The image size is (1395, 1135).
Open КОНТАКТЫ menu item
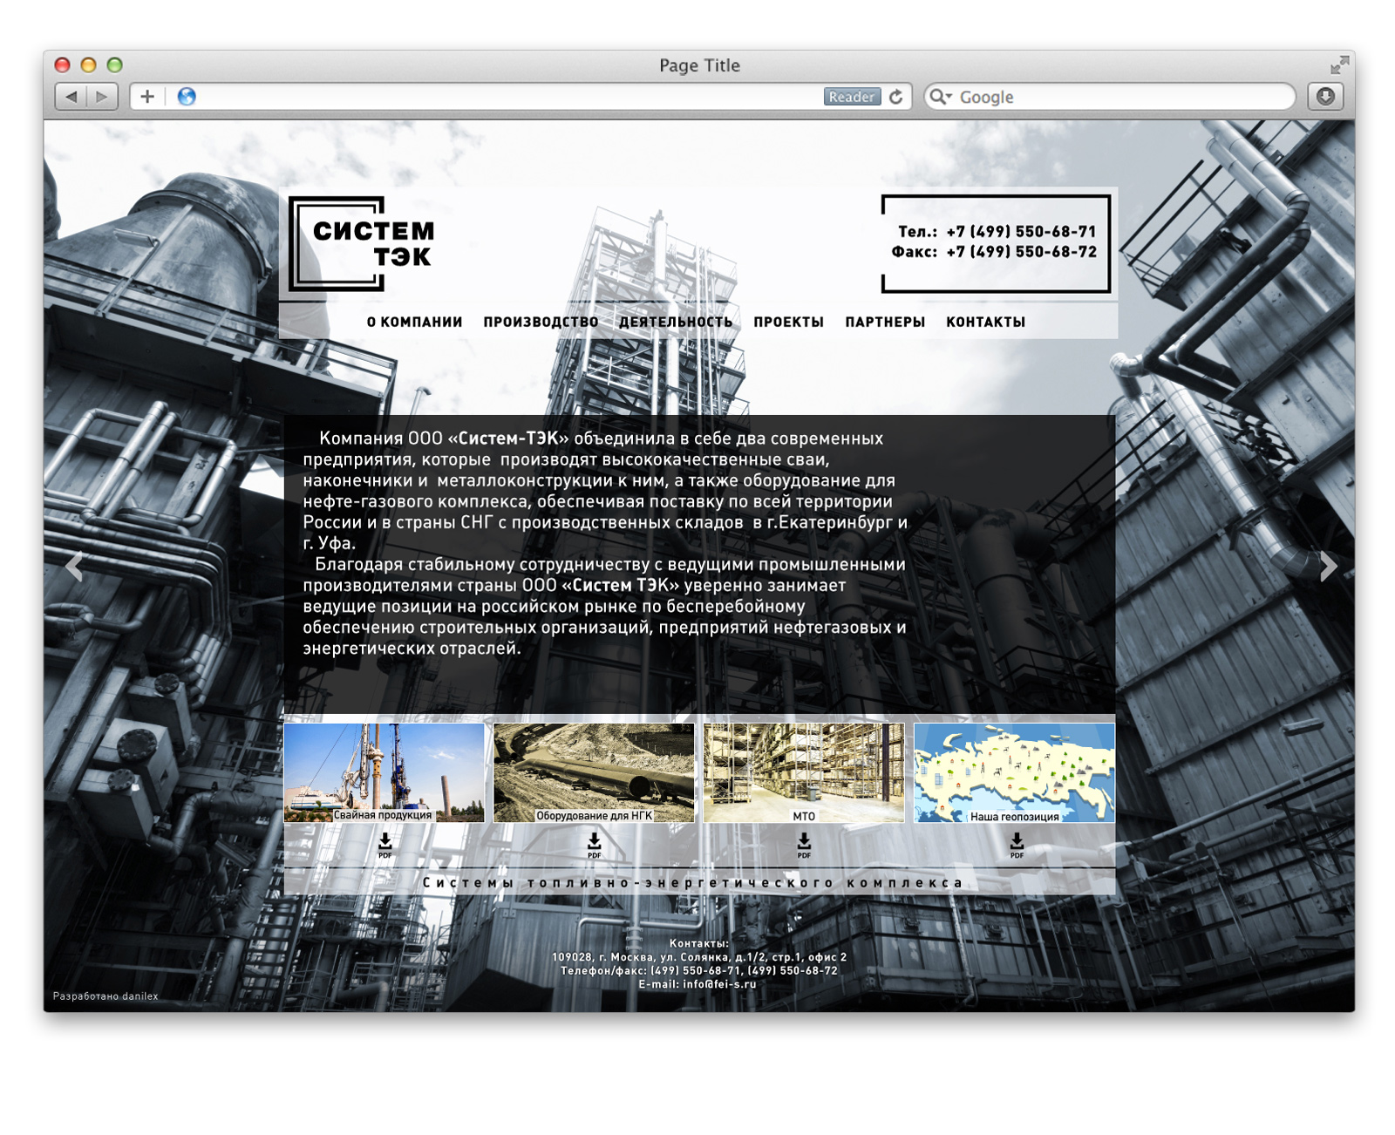(985, 322)
